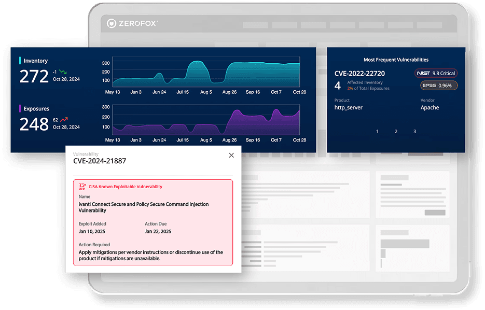The height and width of the screenshot is (310, 485).
Task: Click the ZeroFox logo
Action: tap(132, 23)
